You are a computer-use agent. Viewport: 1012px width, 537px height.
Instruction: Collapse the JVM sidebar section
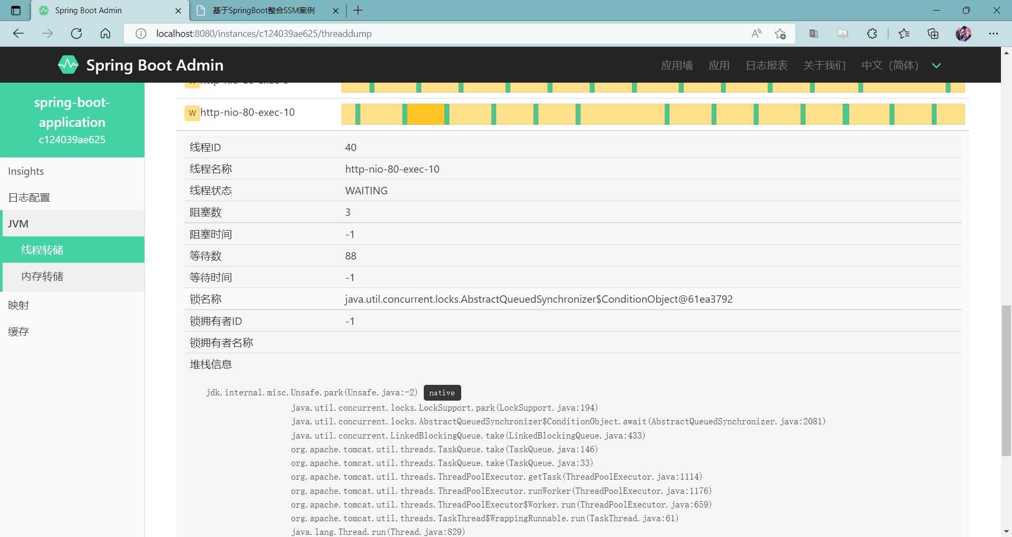(x=72, y=224)
